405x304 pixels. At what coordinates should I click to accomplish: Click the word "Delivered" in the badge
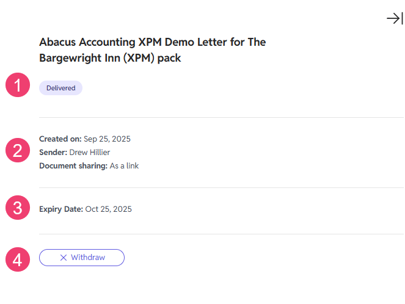click(60, 88)
